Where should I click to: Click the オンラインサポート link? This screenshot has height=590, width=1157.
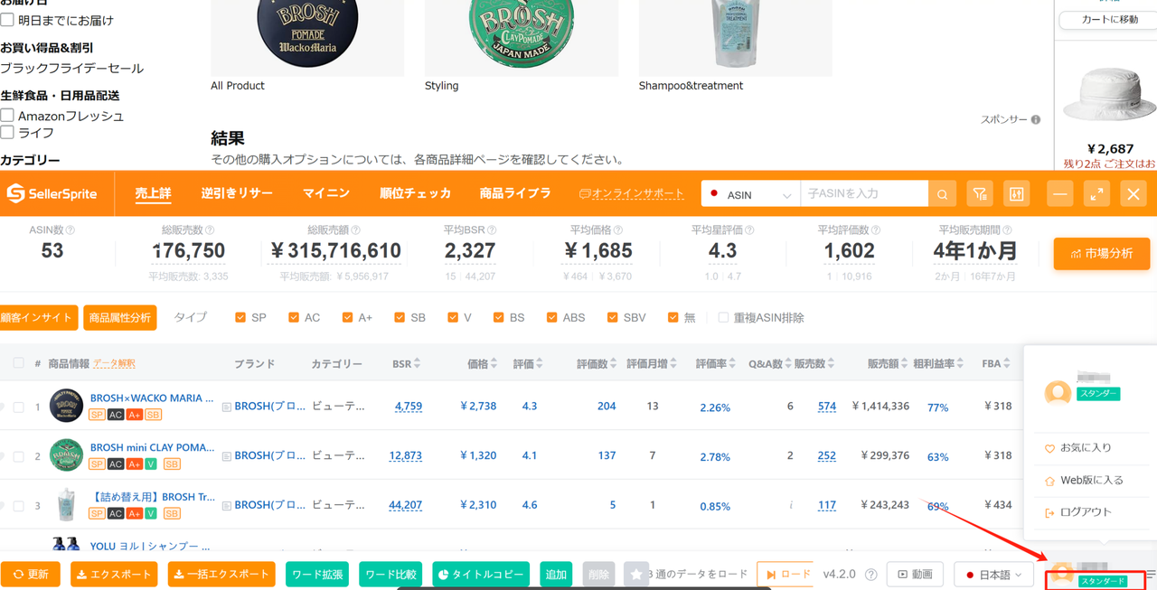(x=632, y=194)
